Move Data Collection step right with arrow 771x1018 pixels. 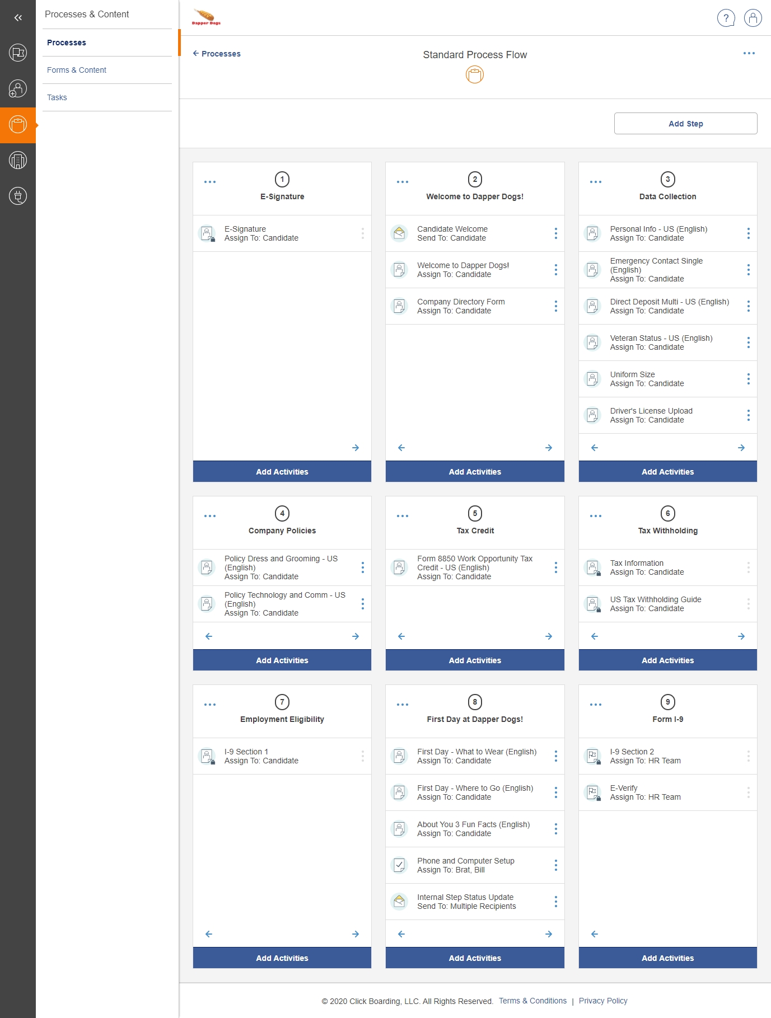point(741,448)
